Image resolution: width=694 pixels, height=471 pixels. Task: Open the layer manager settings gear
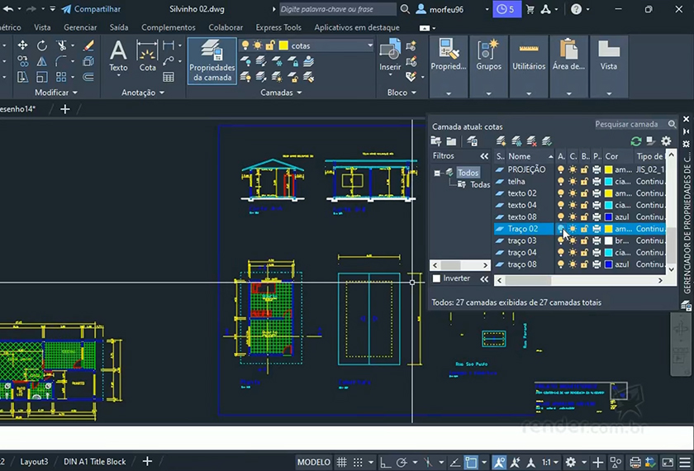tap(666, 141)
